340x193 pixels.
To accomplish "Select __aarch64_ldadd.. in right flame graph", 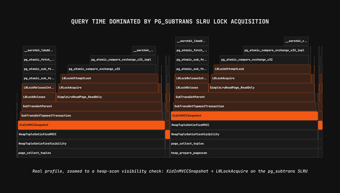I will click(192, 41).
